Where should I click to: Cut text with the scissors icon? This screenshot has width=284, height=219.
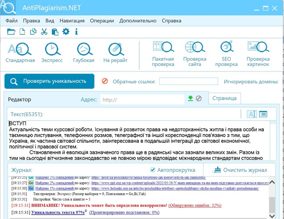[44, 32]
